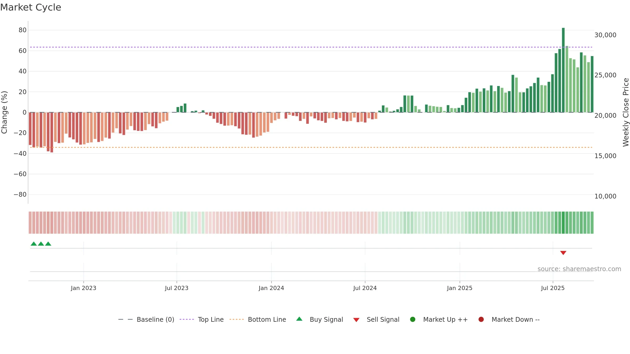Click the leftmost red heatmap cell
This screenshot has height=354, width=630.
(x=30, y=223)
